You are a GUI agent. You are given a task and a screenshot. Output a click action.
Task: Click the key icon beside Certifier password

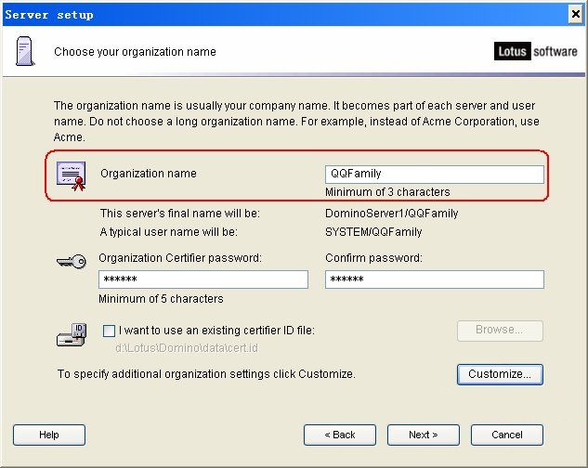coord(72,261)
